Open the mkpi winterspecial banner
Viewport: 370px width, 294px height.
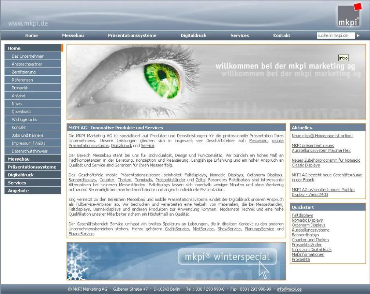pos(176,261)
